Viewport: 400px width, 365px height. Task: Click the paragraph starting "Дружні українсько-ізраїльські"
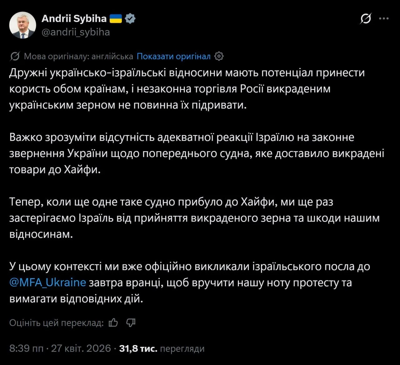pos(187,89)
